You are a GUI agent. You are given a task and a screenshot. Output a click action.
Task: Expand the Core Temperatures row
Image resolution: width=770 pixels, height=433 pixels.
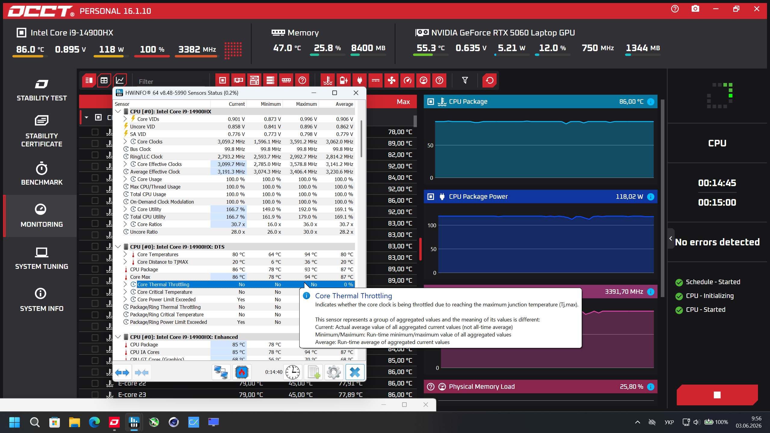pyautogui.click(x=125, y=254)
